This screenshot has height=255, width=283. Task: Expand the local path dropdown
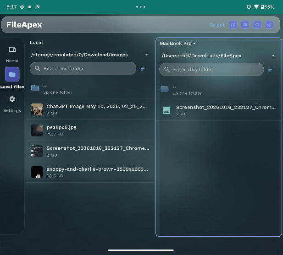pos(147,55)
